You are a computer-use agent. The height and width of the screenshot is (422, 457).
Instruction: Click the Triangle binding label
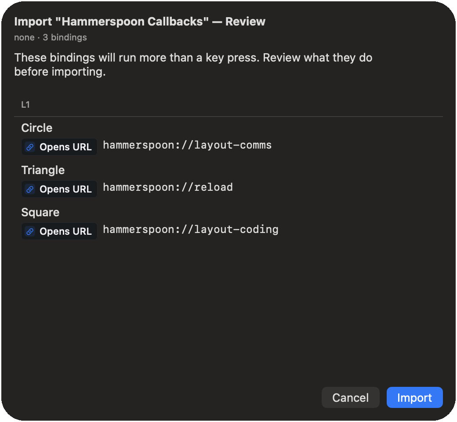43,170
